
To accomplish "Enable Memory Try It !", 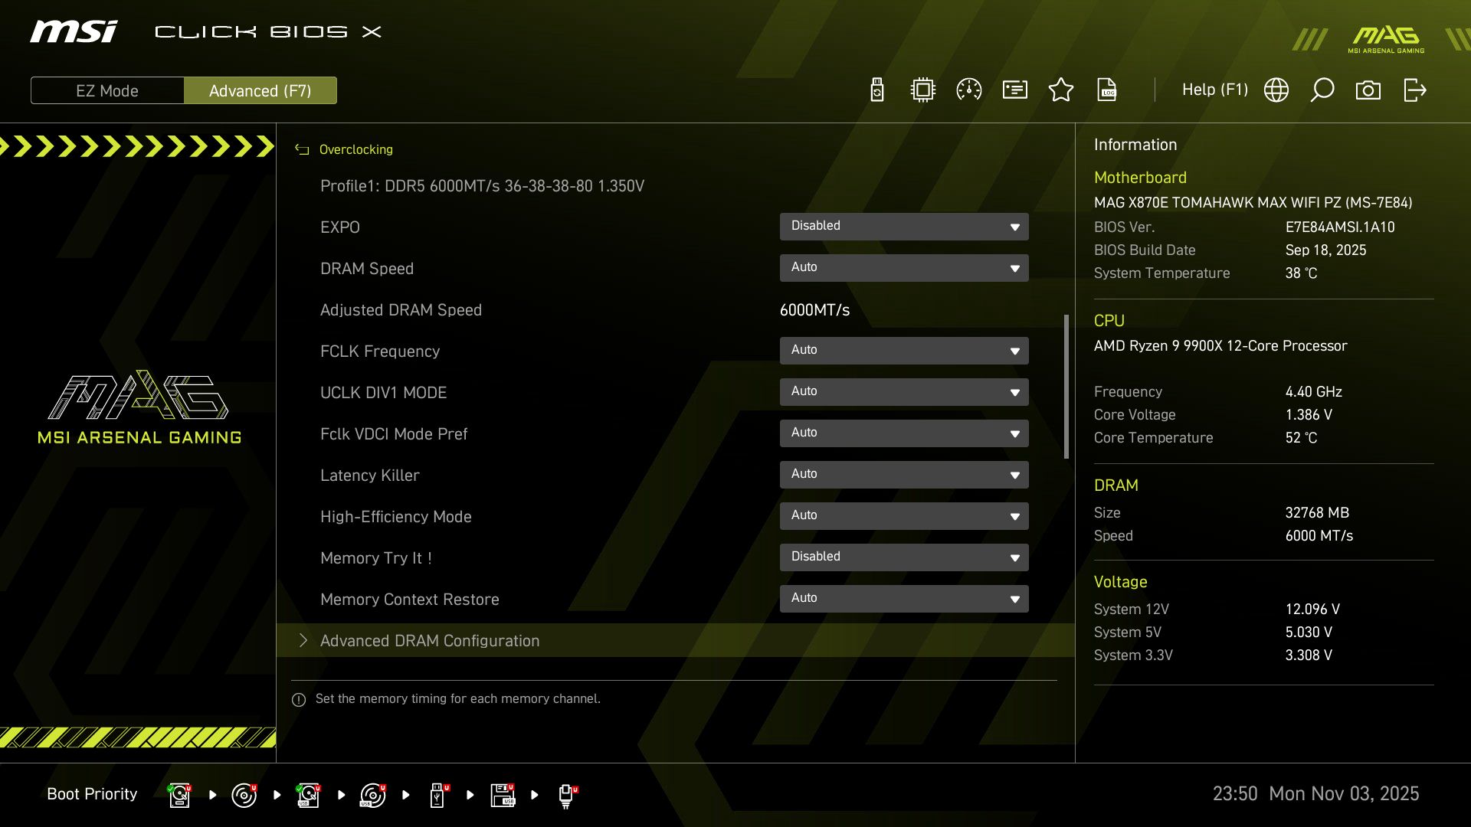I will tap(904, 557).
